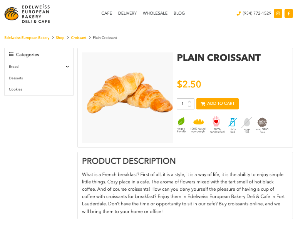
Task: Go to the Wholesale page
Action: [x=155, y=13]
